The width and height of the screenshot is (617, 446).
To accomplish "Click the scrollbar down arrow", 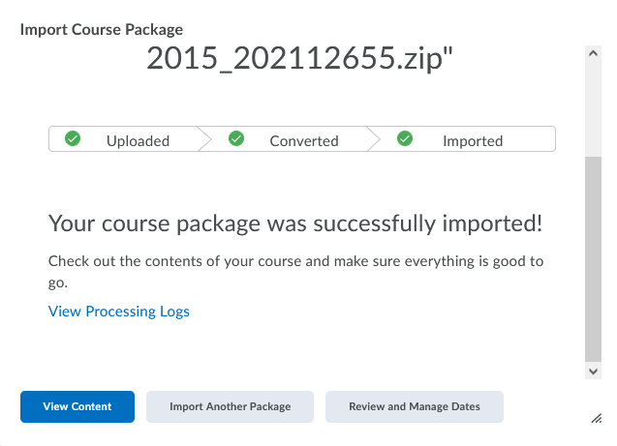I will coord(593,371).
